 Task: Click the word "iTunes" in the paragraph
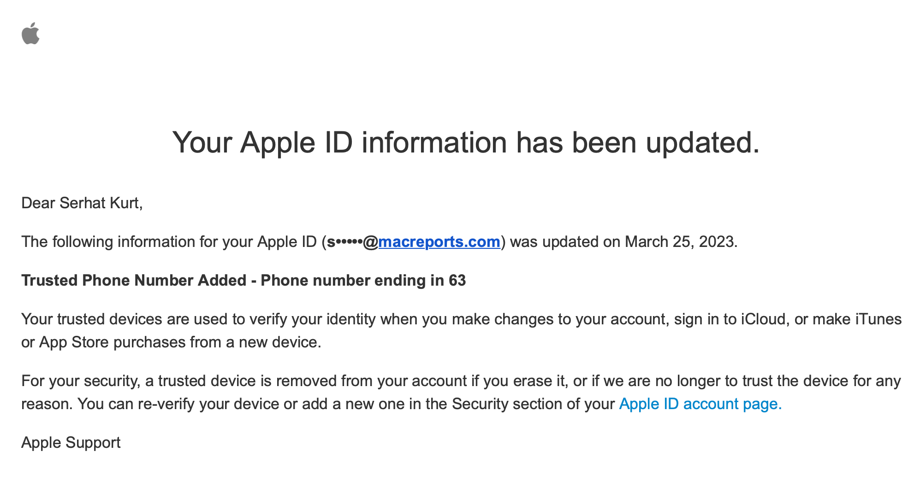pyautogui.click(x=878, y=319)
